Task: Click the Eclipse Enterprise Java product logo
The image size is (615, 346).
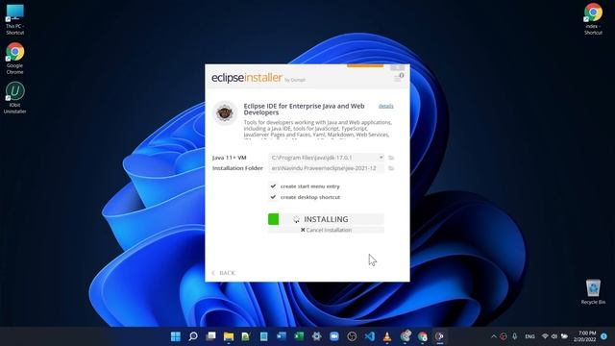Action: coord(225,113)
